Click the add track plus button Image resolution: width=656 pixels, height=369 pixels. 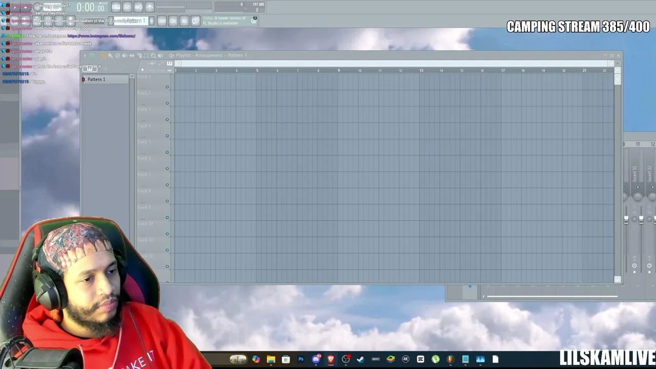pos(142,70)
